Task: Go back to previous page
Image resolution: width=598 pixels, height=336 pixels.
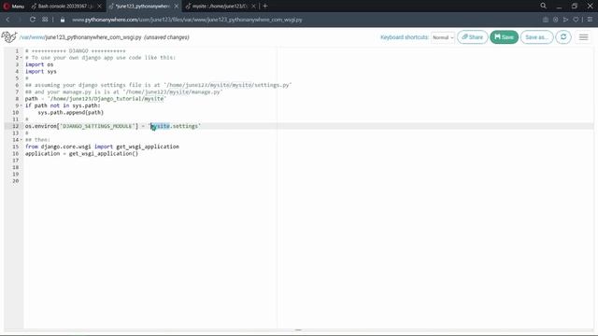Action: click(x=7, y=20)
